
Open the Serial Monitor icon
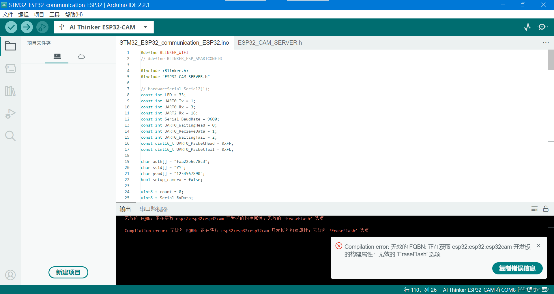[x=543, y=27]
